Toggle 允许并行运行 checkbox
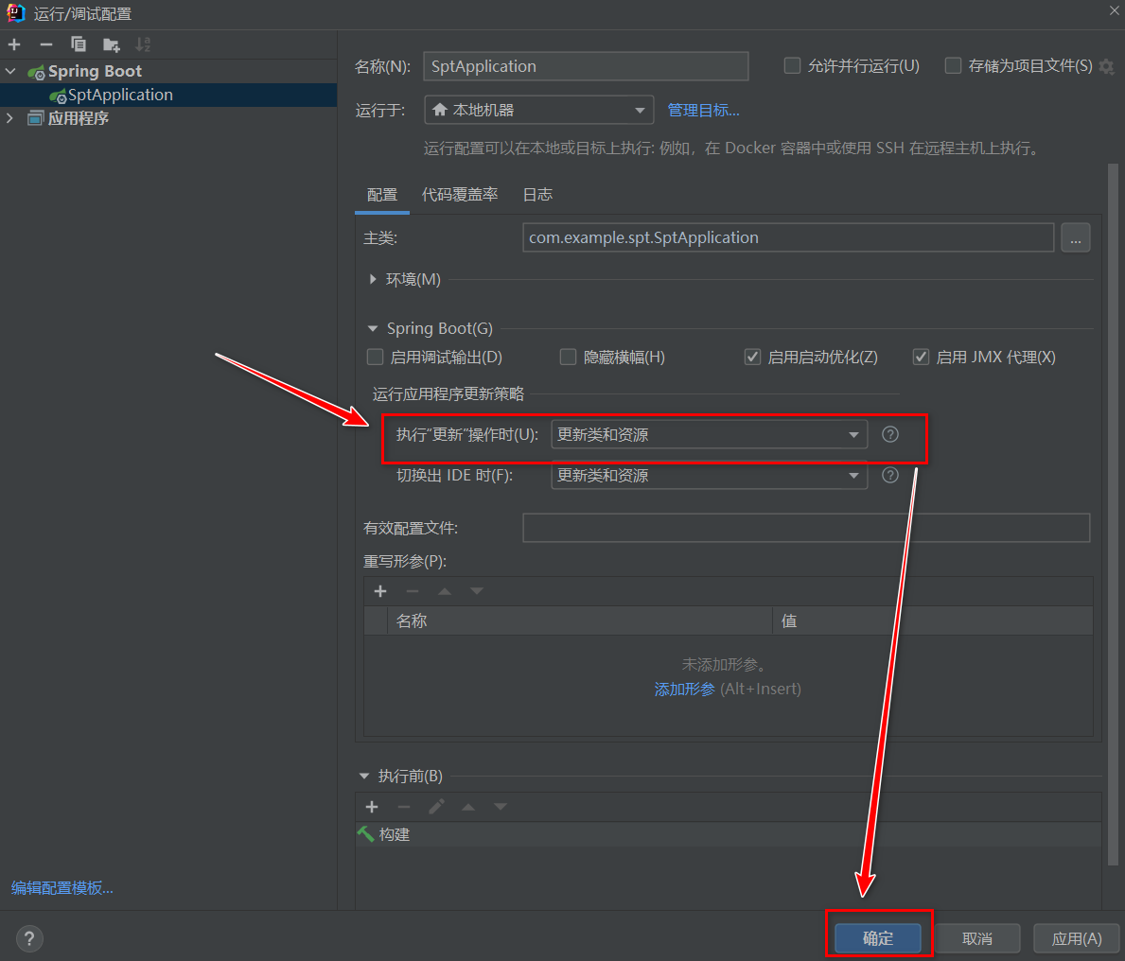 (792, 66)
